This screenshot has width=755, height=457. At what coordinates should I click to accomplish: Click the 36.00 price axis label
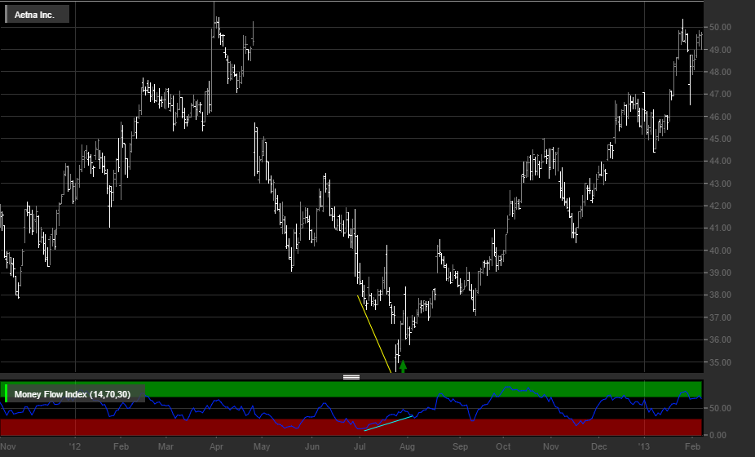point(720,339)
